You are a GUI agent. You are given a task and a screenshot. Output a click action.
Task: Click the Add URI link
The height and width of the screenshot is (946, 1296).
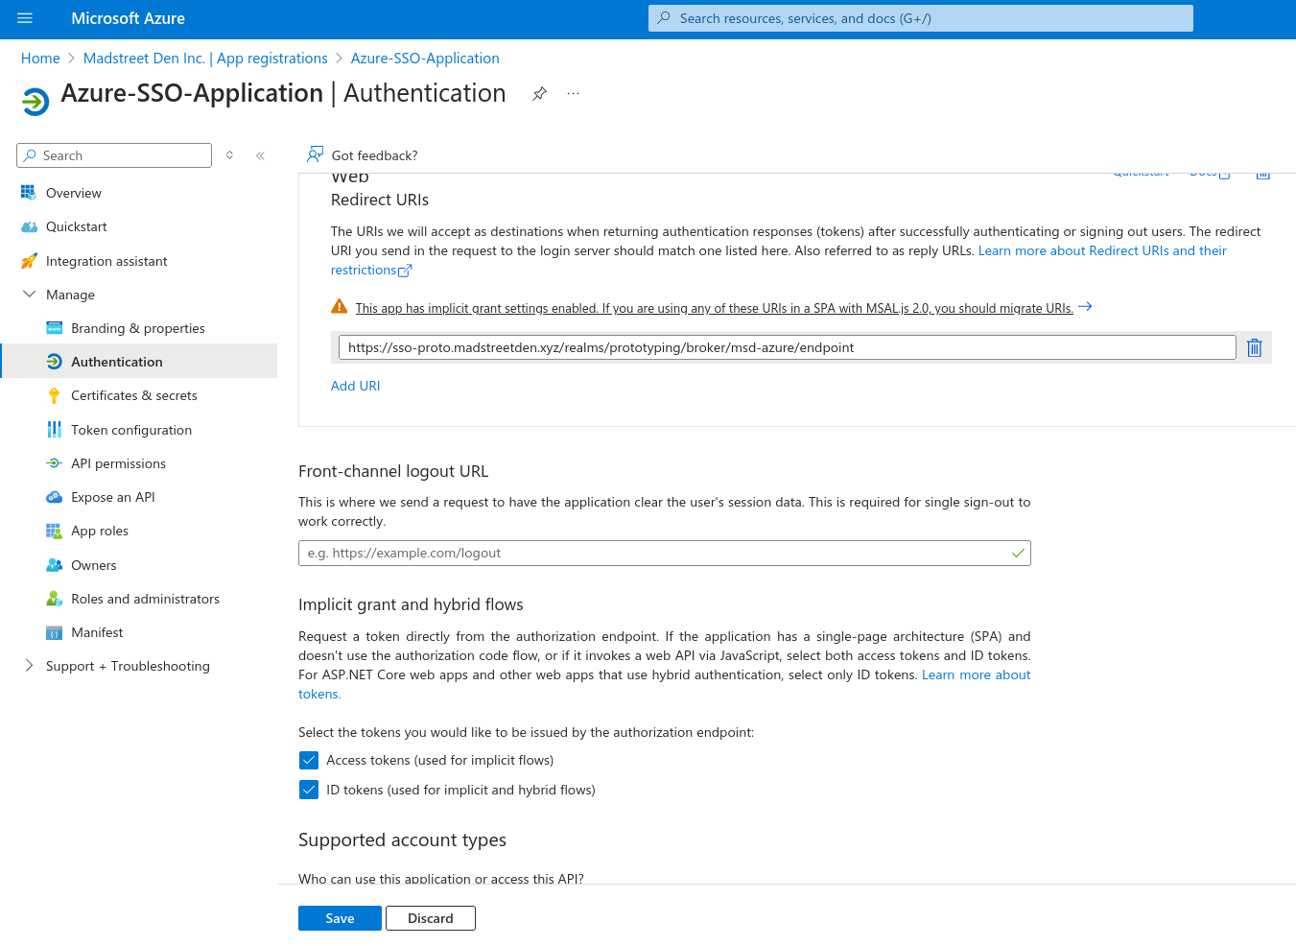pyautogui.click(x=355, y=386)
